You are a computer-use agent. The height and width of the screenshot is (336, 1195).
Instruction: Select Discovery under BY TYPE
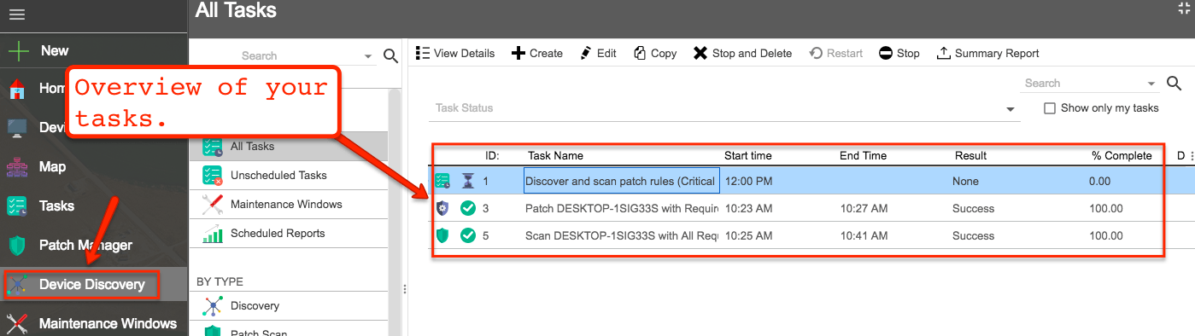point(289,305)
